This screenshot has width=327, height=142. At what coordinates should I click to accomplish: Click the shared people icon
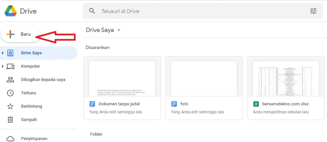coord(10,80)
